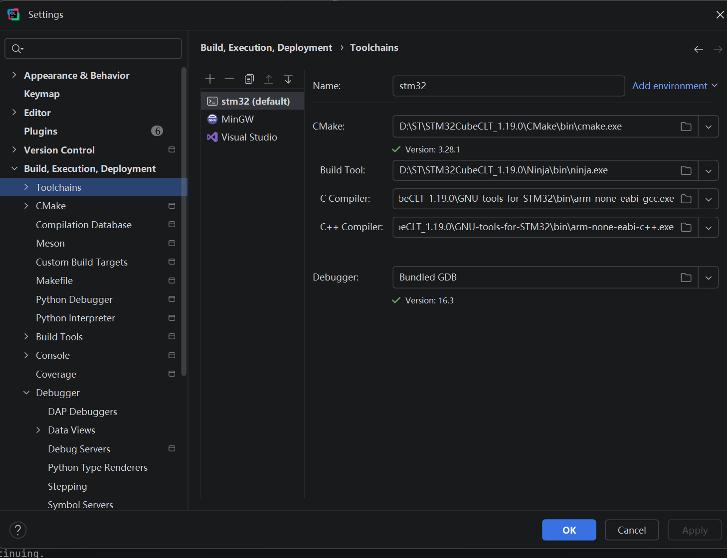The height and width of the screenshot is (558, 727).
Task: Click the help question mark icon
Action: tap(18, 530)
